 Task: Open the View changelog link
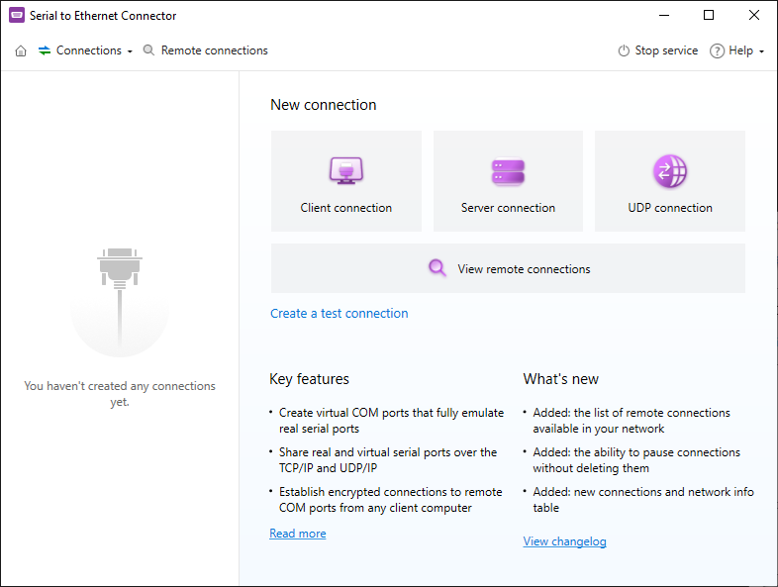tap(564, 541)
